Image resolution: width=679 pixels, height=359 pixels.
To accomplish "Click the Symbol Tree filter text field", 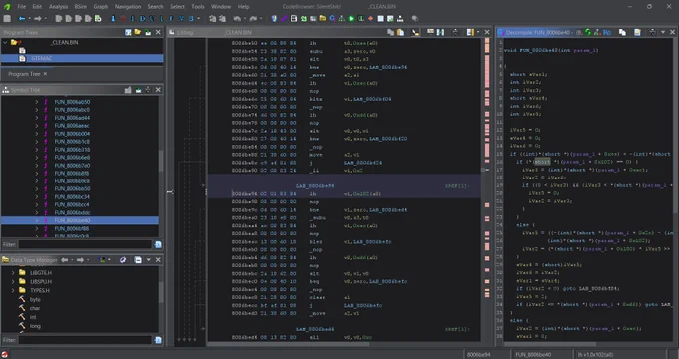I will (85, 244).
